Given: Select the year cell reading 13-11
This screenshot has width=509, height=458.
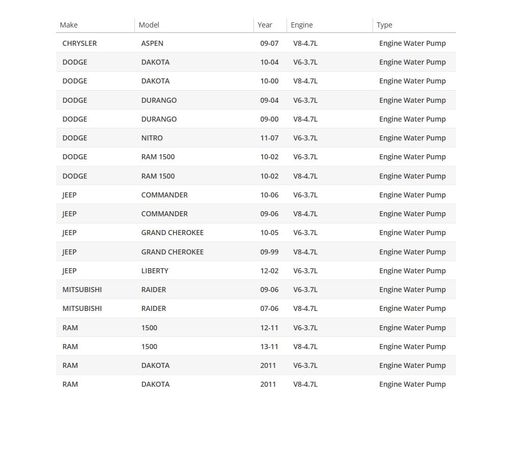Looking at the screenshot, I should pos(269,347).
